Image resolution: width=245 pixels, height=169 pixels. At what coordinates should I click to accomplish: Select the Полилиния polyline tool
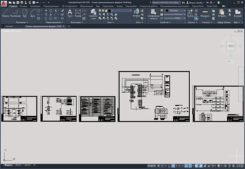pos(15,13)
